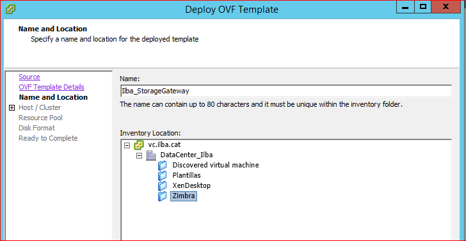466x241 pixels.
Task: Click the datacenter icon beside DataCenter_Ilba
Action: click(151, 155)
